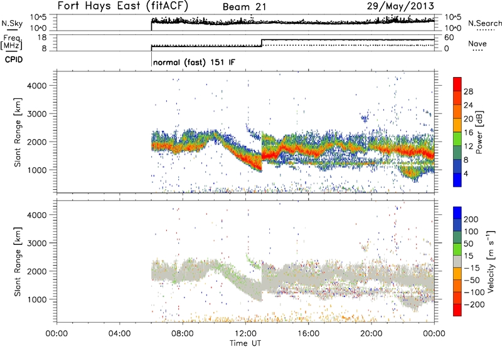Click the 'N.Sky' legend label

pyautogui.click(x=12, y=23)
